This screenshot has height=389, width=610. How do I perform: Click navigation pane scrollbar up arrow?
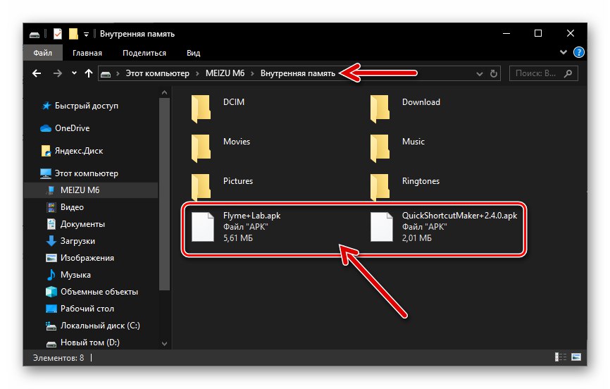click(164, 93)
